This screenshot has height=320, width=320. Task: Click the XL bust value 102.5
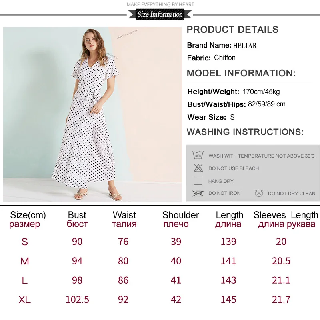[77, 300]
